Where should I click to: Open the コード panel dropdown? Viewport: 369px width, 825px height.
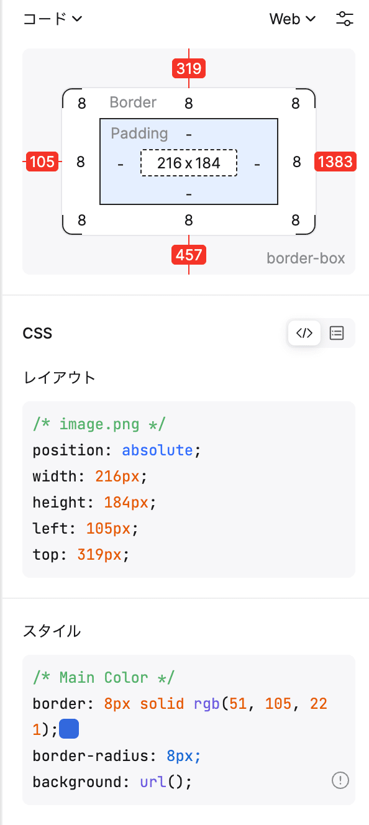(52, 19)
